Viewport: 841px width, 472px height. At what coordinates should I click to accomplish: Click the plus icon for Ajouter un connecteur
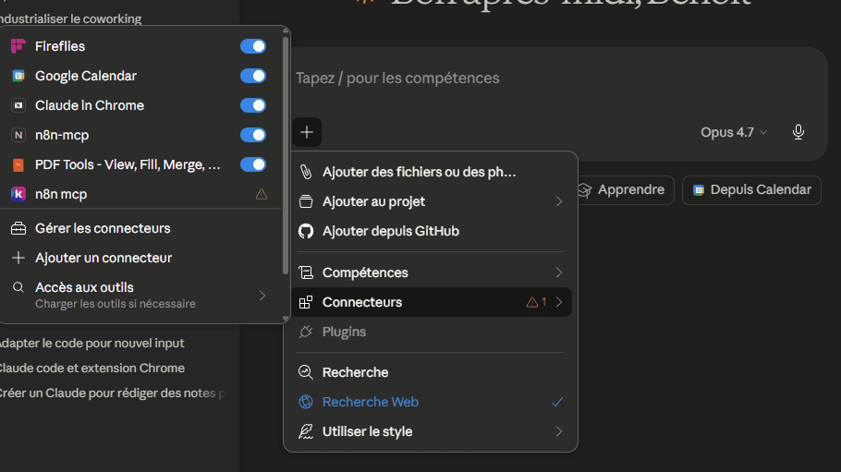(18, 258)
